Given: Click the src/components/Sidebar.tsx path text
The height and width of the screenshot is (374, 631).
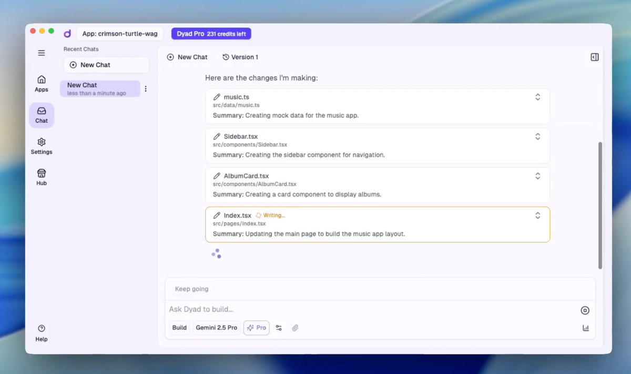Looking at the screenshot, I should [x=250, y=145].
